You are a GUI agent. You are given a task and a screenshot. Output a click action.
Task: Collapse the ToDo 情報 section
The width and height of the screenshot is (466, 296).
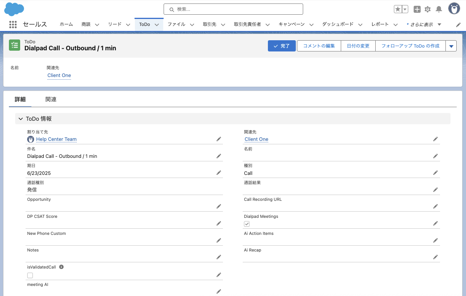click(x=21, y=119)
